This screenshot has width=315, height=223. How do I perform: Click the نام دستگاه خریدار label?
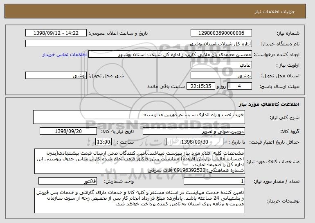(x=280, y=44)
